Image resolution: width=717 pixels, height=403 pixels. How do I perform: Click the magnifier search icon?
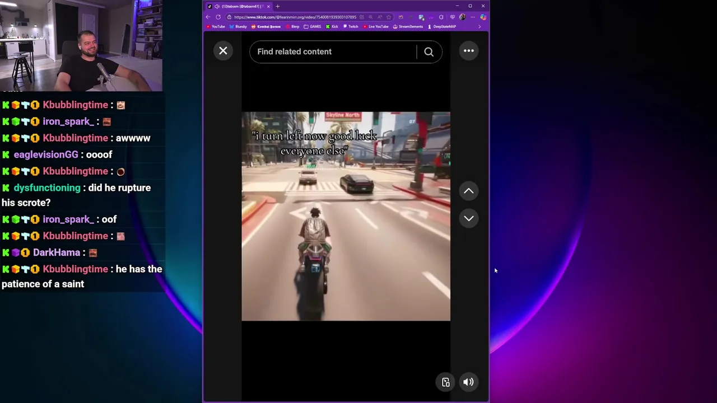point(429,51)
